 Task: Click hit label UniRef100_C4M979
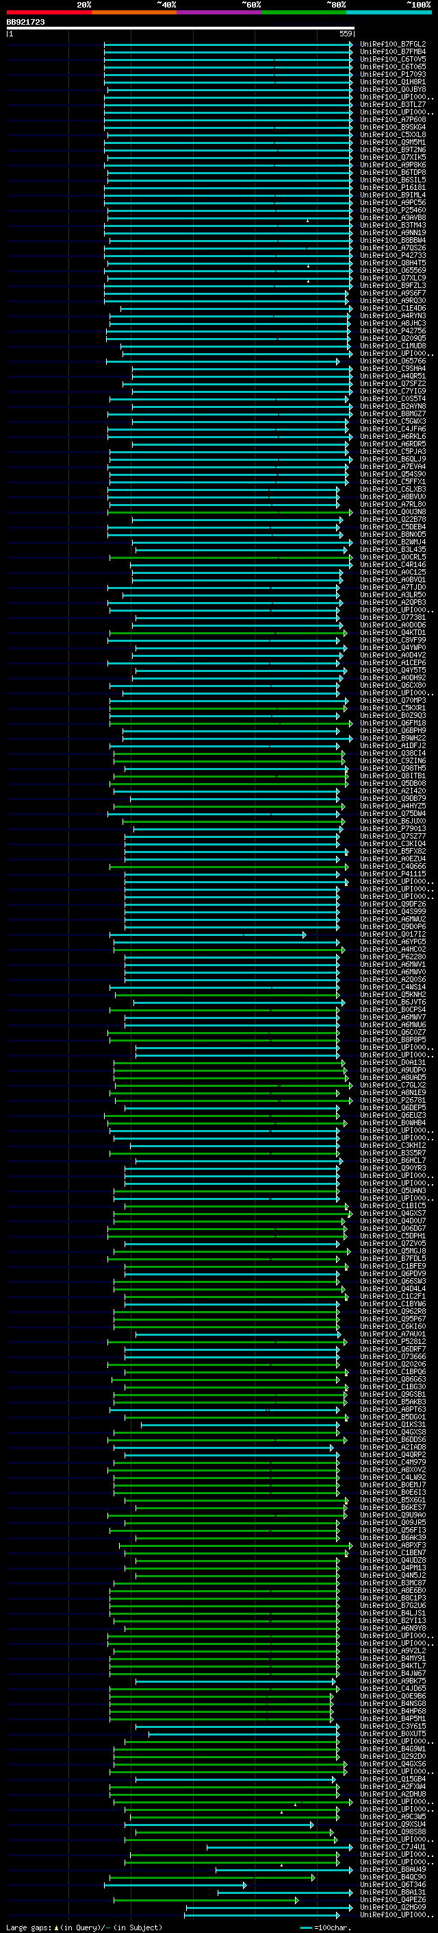coord(393,1462)
